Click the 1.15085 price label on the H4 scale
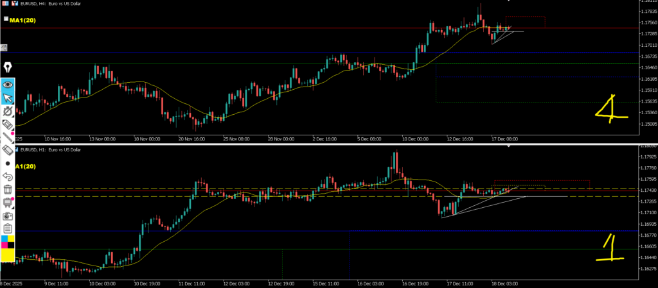 click(x=648, y=124)
